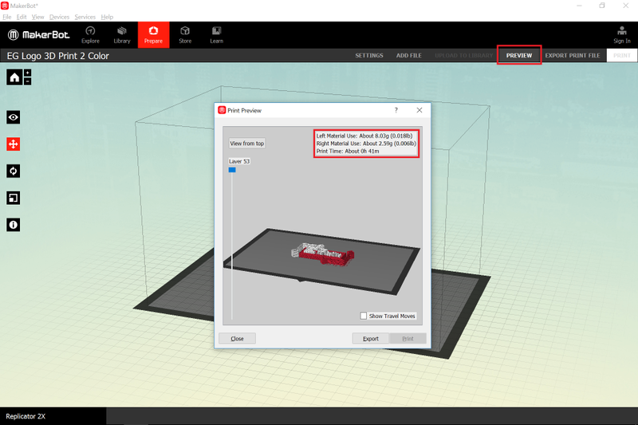The image size is (638, 425).
Task: Click View from top button
Action: click(247, 144)
